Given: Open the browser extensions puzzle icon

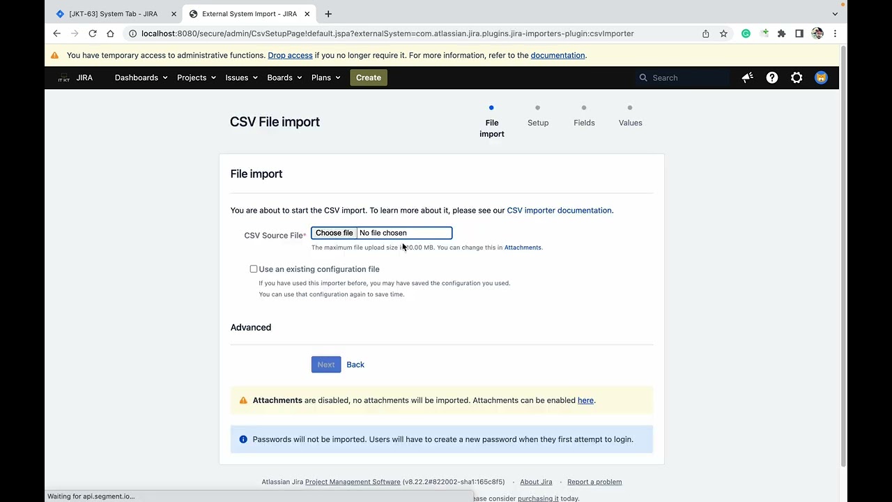Looking at the screenshot, I should click(x=781, y=33).
